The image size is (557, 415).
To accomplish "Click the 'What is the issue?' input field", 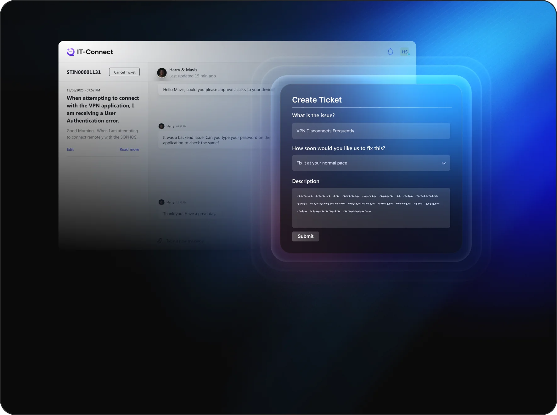I will (x=371, y=131).
